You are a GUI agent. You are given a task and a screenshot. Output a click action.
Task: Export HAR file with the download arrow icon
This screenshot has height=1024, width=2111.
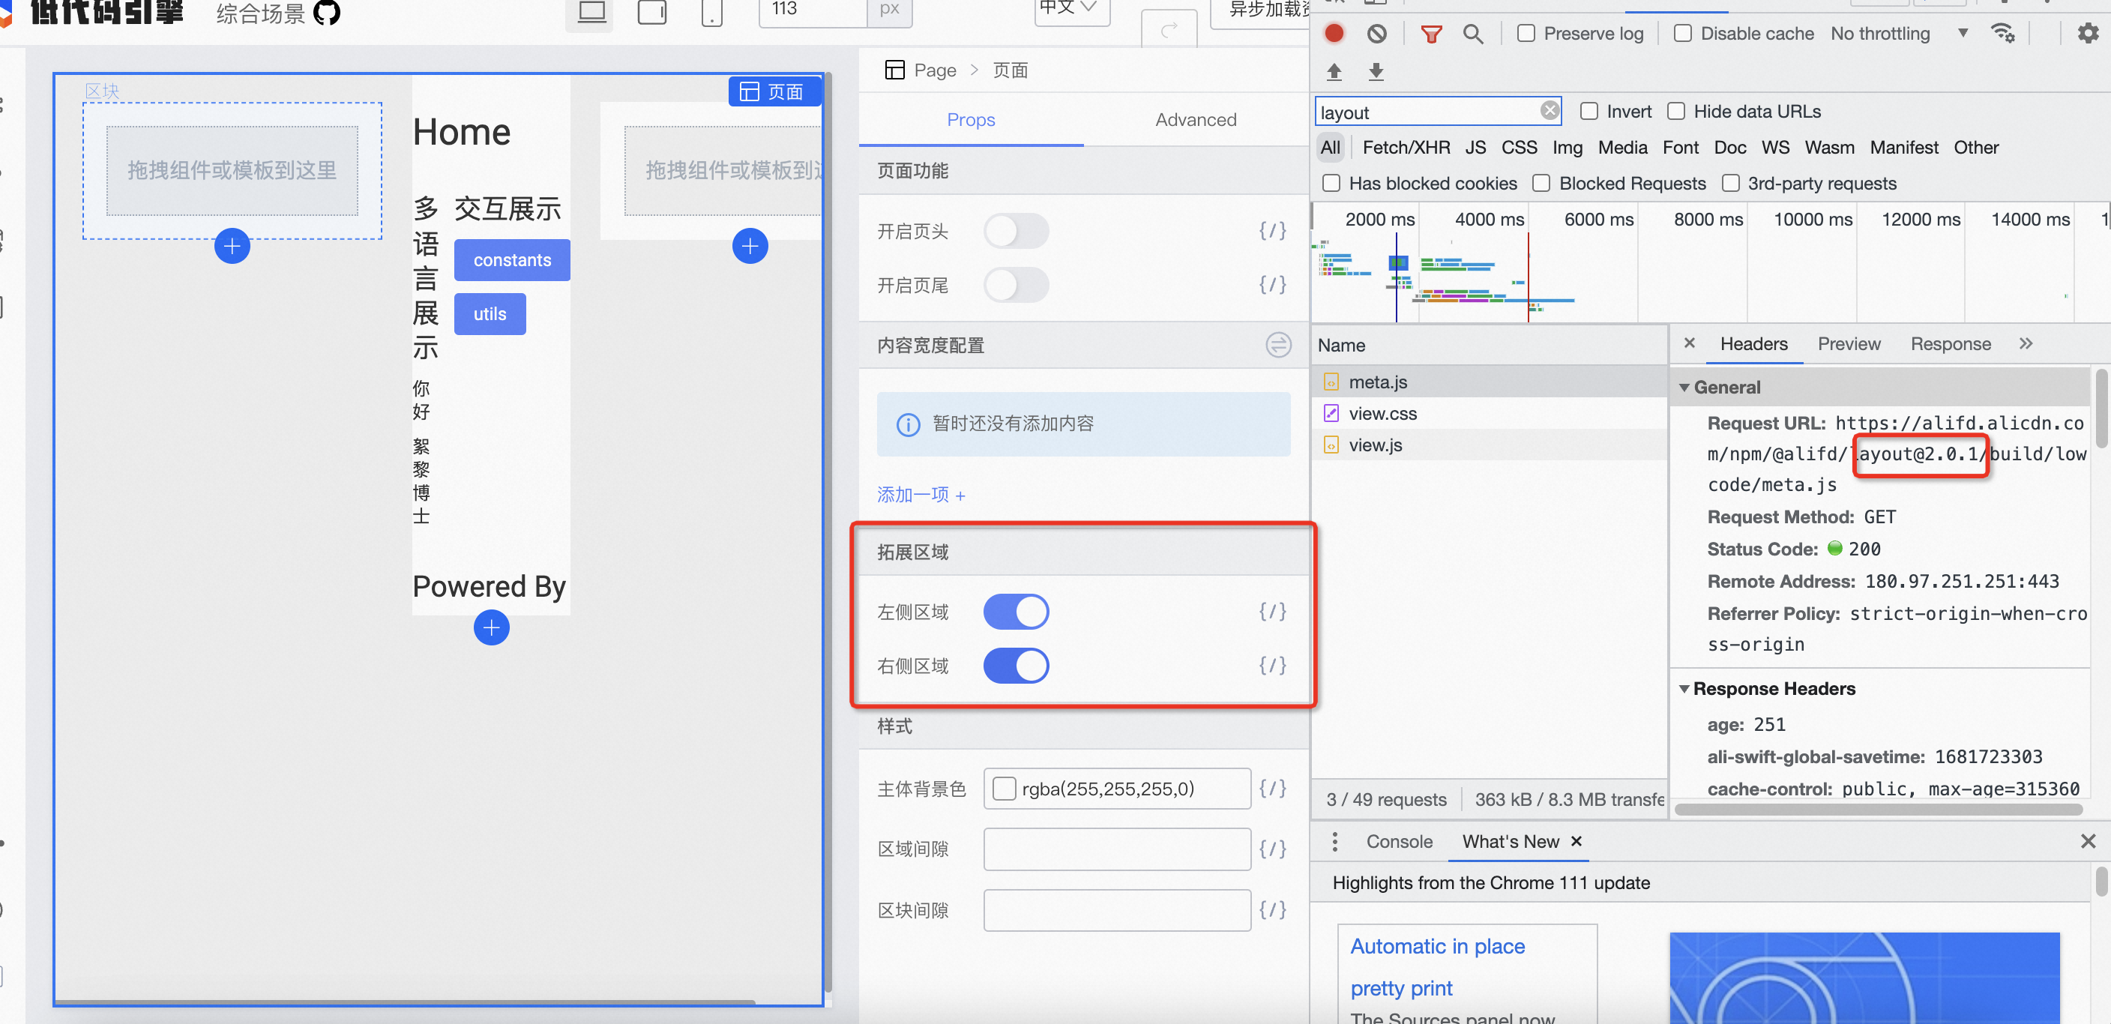point(1377,71)
